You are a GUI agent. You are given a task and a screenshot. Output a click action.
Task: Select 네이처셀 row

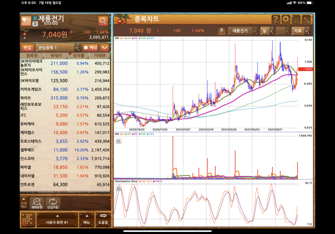point(65,176)
